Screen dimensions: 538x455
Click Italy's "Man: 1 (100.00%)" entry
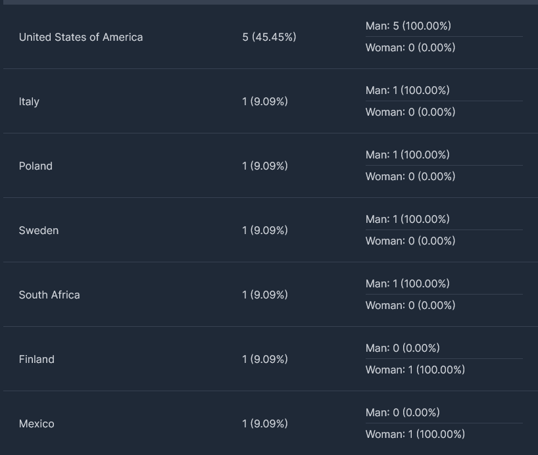[408, 91]
